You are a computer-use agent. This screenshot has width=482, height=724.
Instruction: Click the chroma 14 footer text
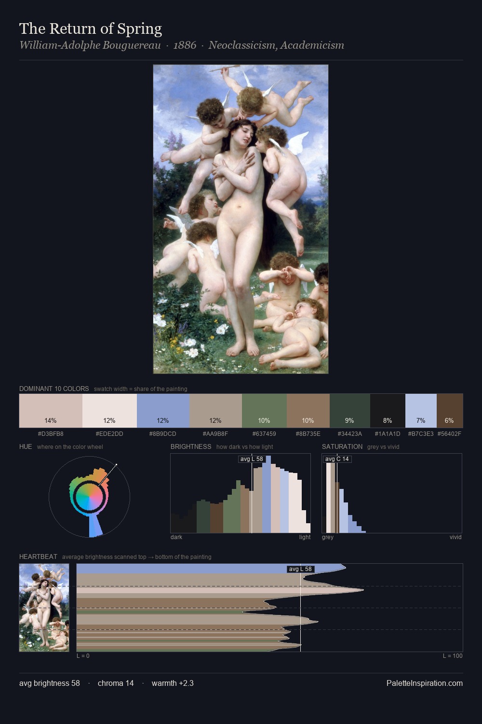pos(116,683)
